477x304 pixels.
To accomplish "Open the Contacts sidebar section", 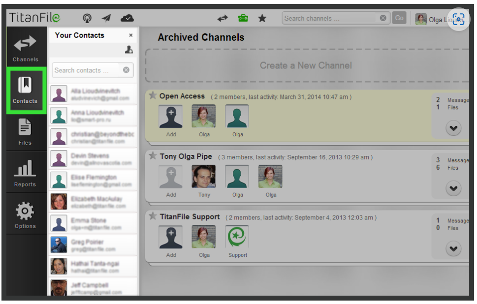I will coord(26,91).
